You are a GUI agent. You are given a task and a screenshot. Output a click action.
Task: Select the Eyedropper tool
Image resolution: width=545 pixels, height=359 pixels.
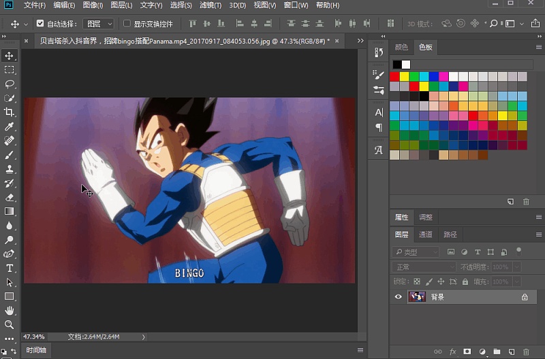tap(9, 126)
